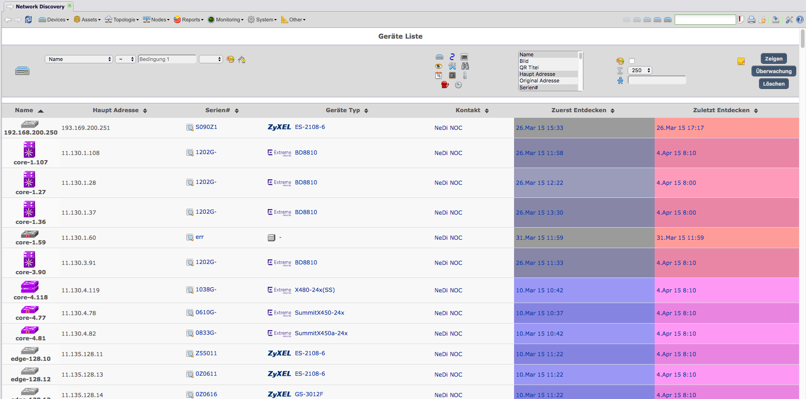Open the X480-24x(SS) device type link
The width and height of the screenshot is (806, 399).
(315, 290)
